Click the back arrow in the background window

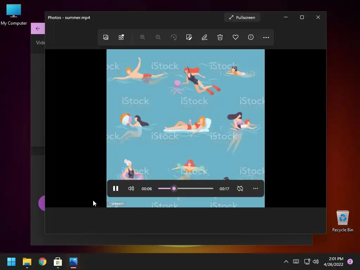point(38,28)
